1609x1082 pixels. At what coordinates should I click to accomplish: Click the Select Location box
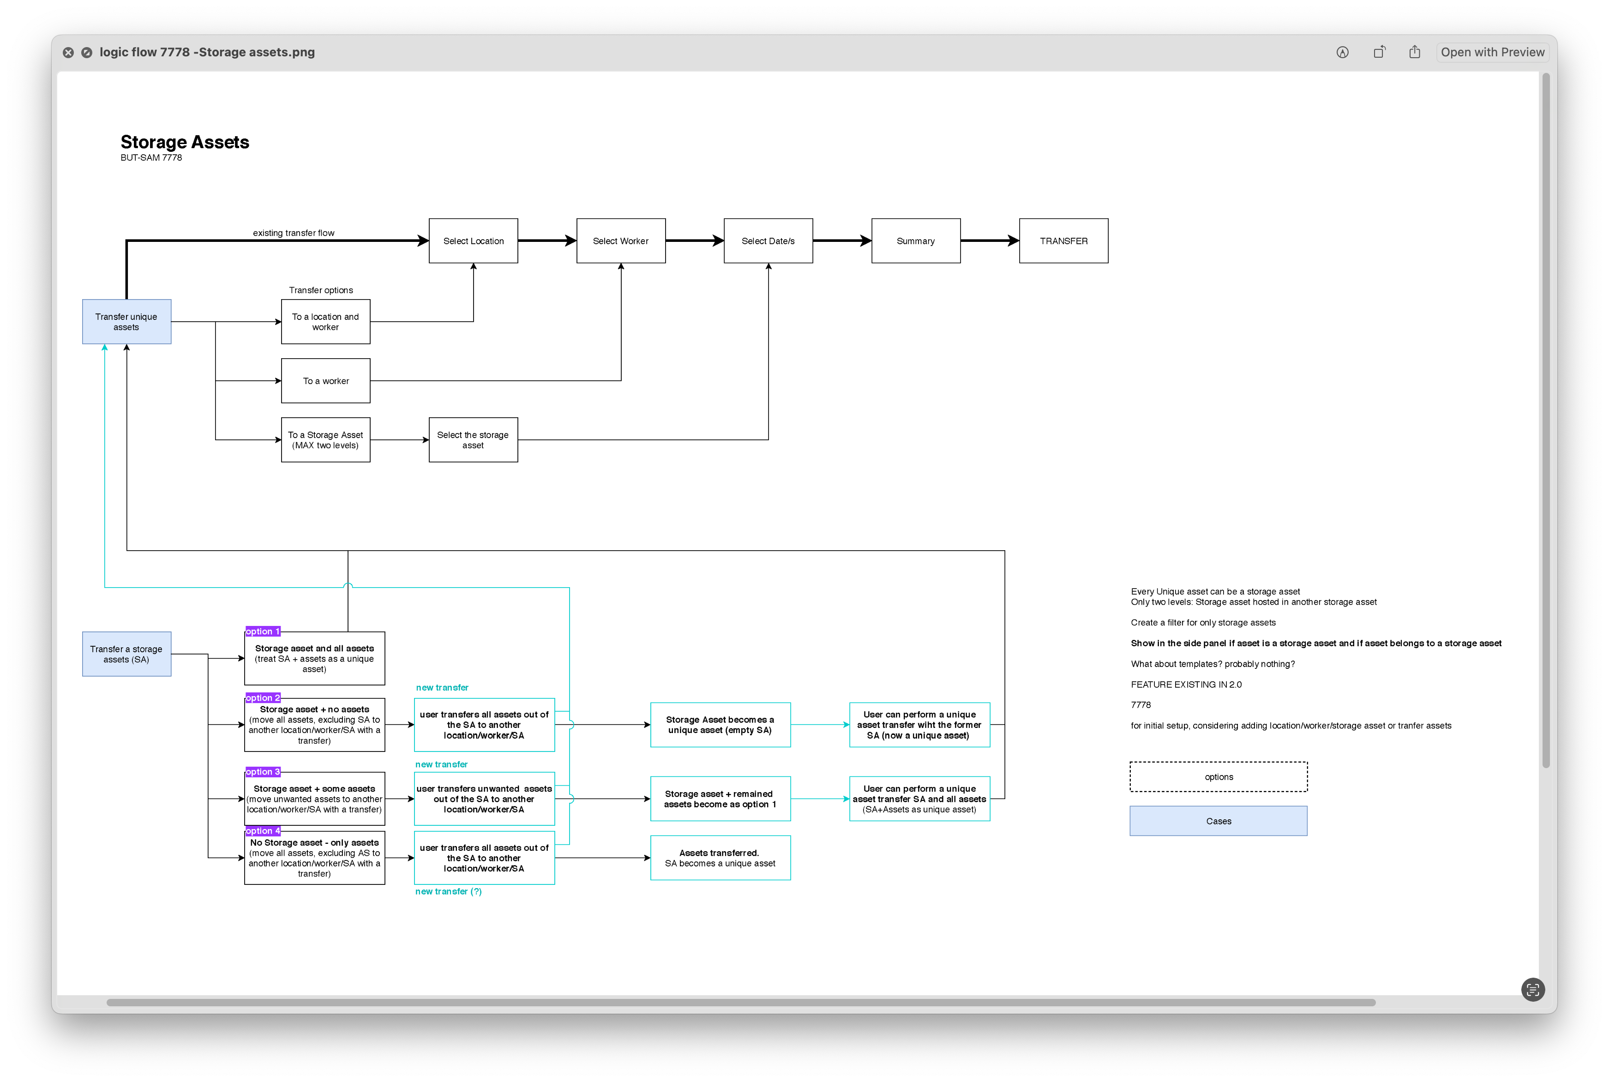[x=473, y=241]
